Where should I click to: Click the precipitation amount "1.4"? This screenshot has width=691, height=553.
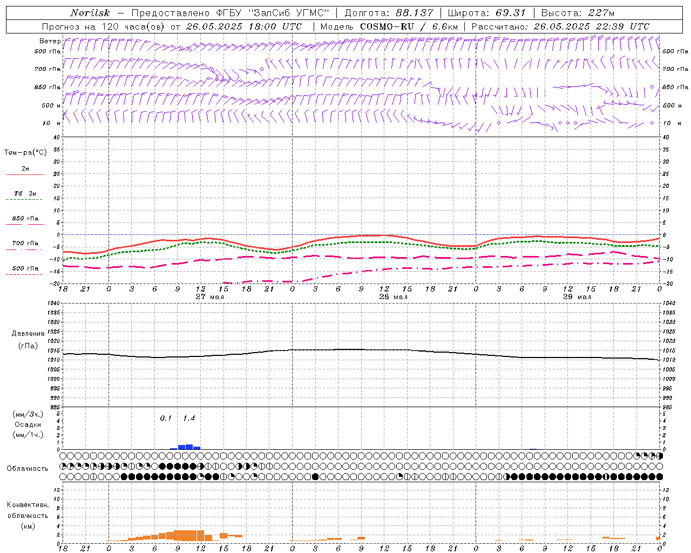click(x=189, y=418)
